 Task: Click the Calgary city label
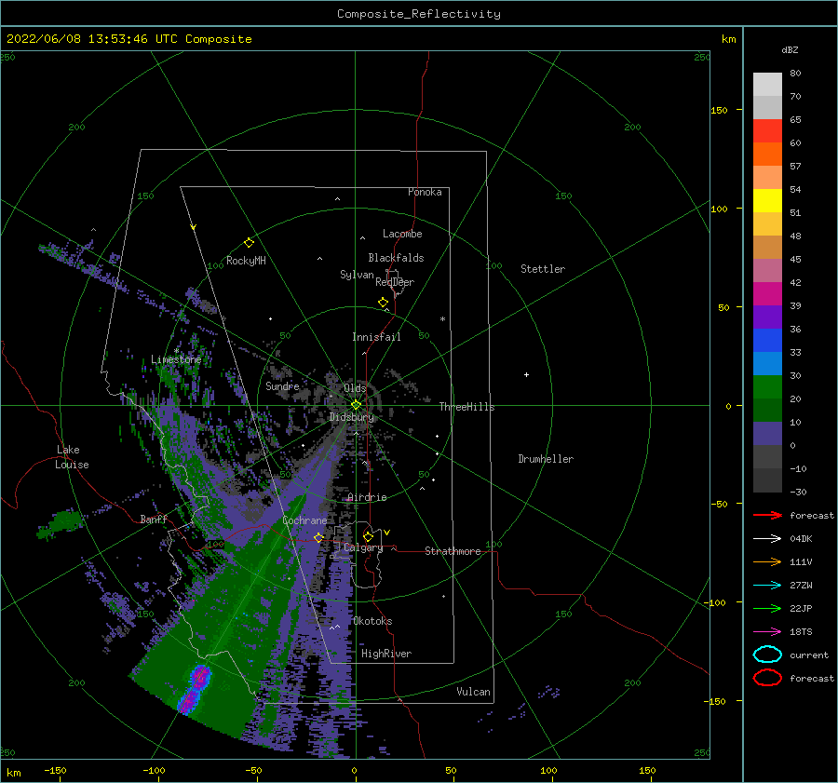(363, 547)
